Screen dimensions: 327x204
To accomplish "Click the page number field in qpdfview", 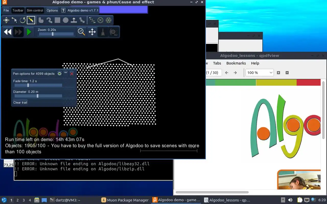I will (214, 73).
